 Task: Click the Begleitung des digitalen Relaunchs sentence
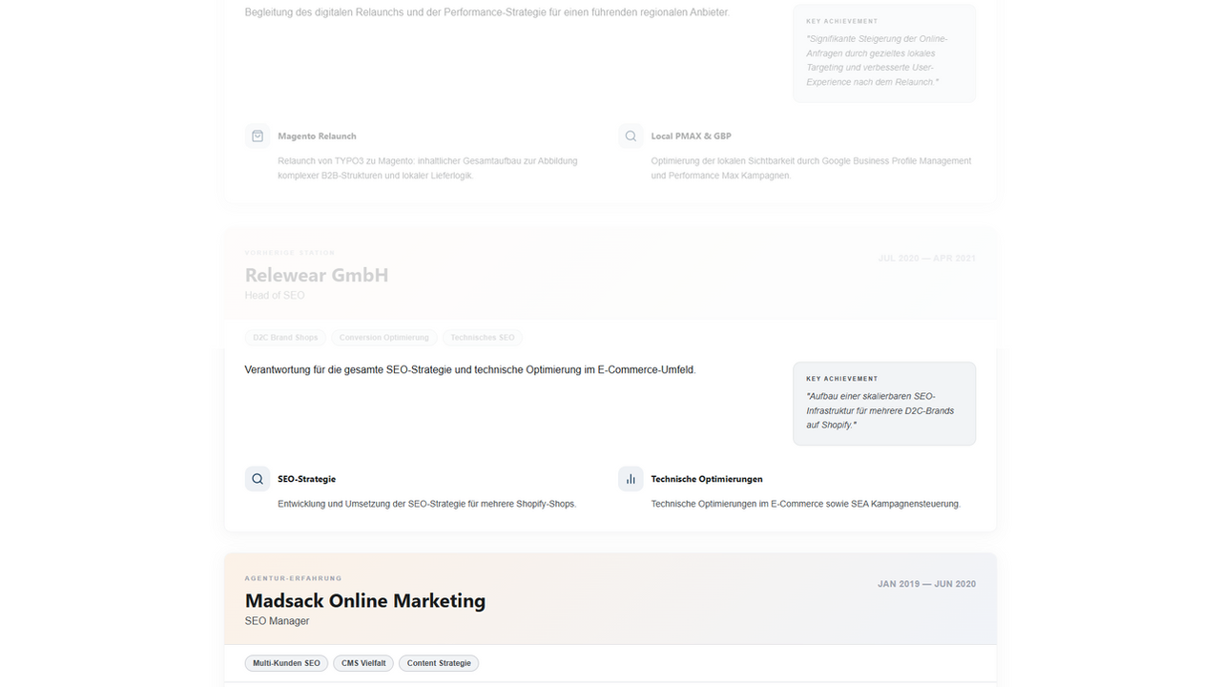click(x=487, y=12)
